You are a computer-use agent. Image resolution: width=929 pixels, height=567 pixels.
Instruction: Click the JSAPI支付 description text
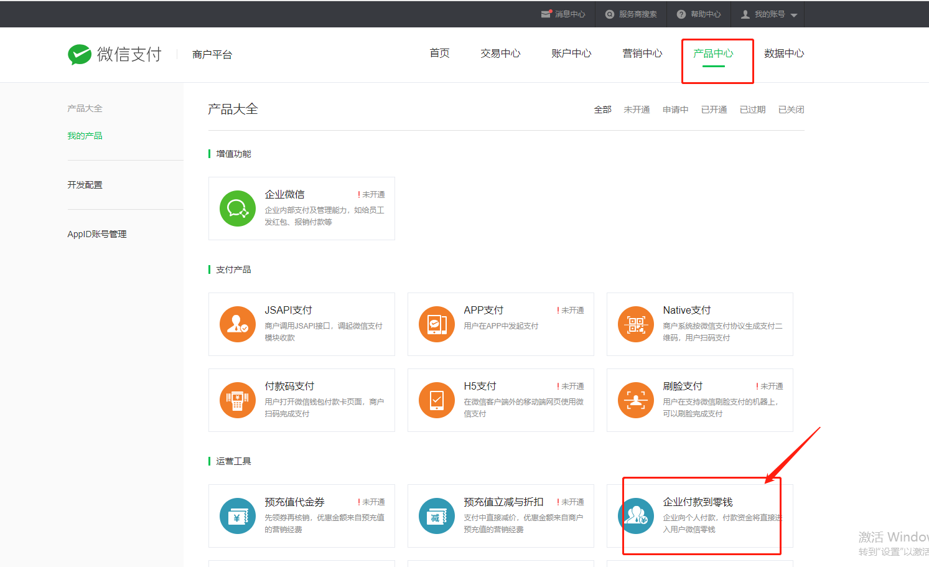[x=324, y=332]
